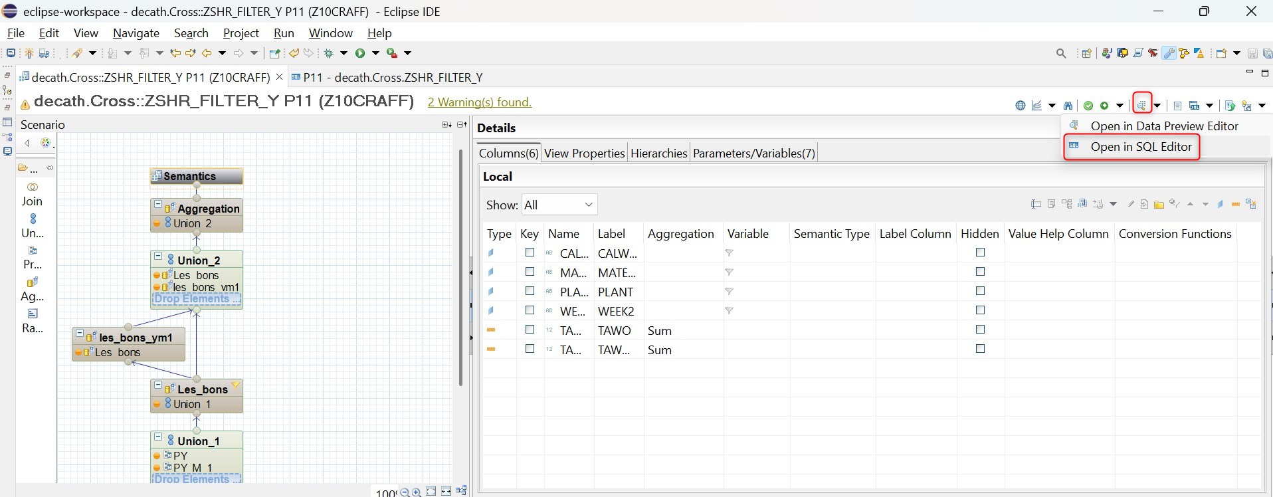Image resolution: width=1273 pixels, height=497 pixels.
Task: Open the Show filter dropdown
Action: click(x=559, y=205)
